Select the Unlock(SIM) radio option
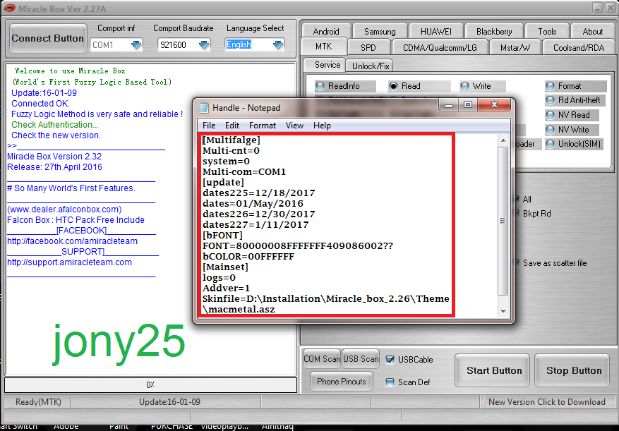The image size is (619, 431). (x=551, y=144)
